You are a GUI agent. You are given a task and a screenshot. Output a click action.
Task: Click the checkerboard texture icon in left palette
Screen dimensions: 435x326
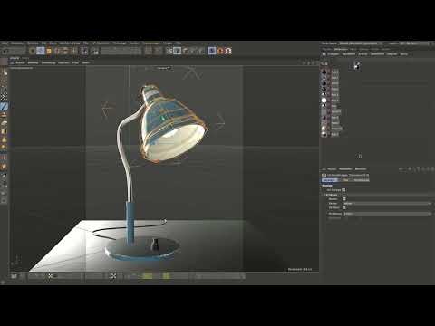click(x=4, y=97)
